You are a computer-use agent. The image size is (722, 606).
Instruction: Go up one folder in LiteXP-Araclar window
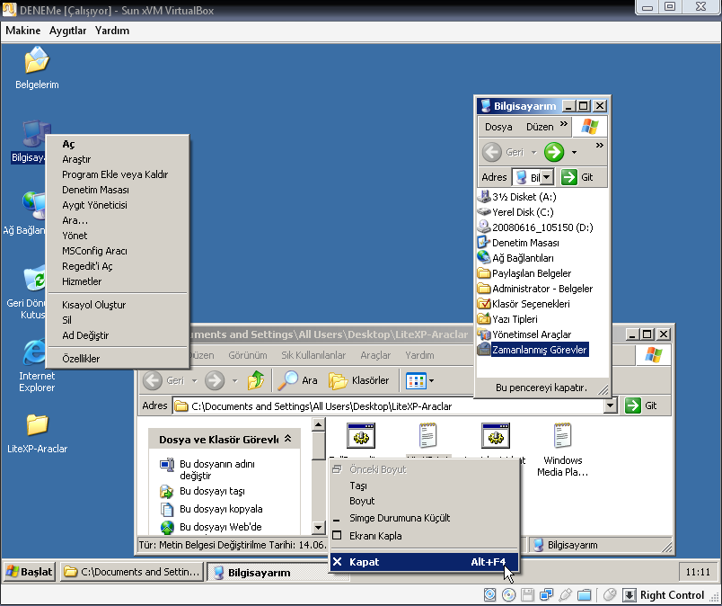(x=256, y=380)
